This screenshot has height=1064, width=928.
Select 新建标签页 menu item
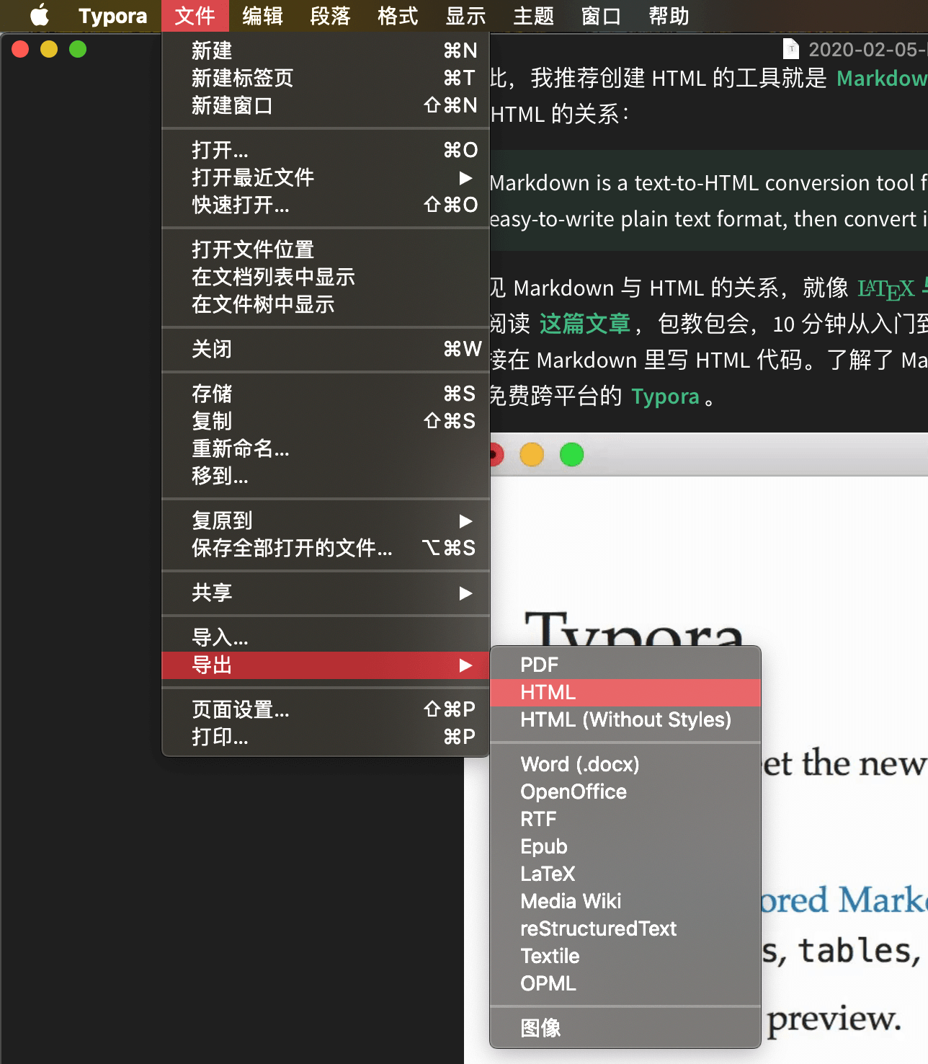[x=326, y=78]
